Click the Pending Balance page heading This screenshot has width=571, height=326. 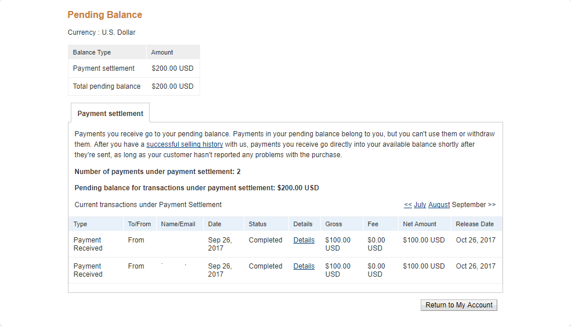pos(105,15)
